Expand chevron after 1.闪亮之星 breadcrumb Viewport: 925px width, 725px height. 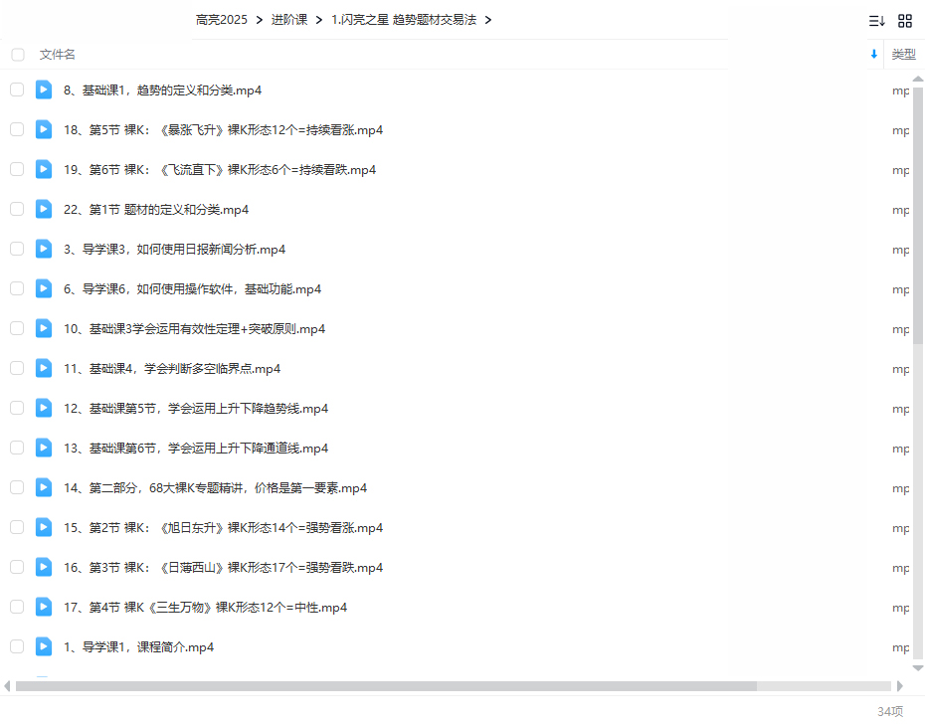coord(488,20)
